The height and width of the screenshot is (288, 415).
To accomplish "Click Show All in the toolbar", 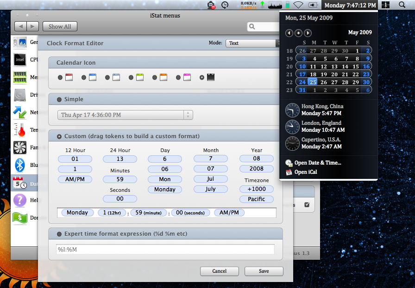I will (x=60, y=26).
